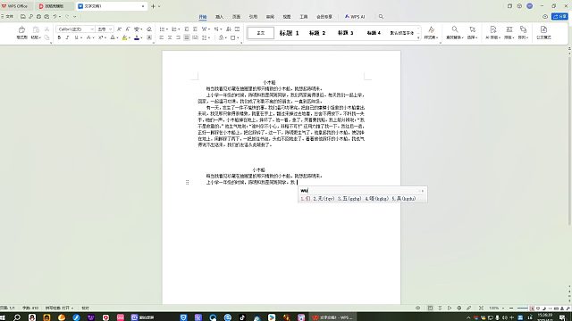Image resolution: width=572 pixels, height=321 pixels.
Task: Toggle Bold formatting
Action: coord(59,37)
